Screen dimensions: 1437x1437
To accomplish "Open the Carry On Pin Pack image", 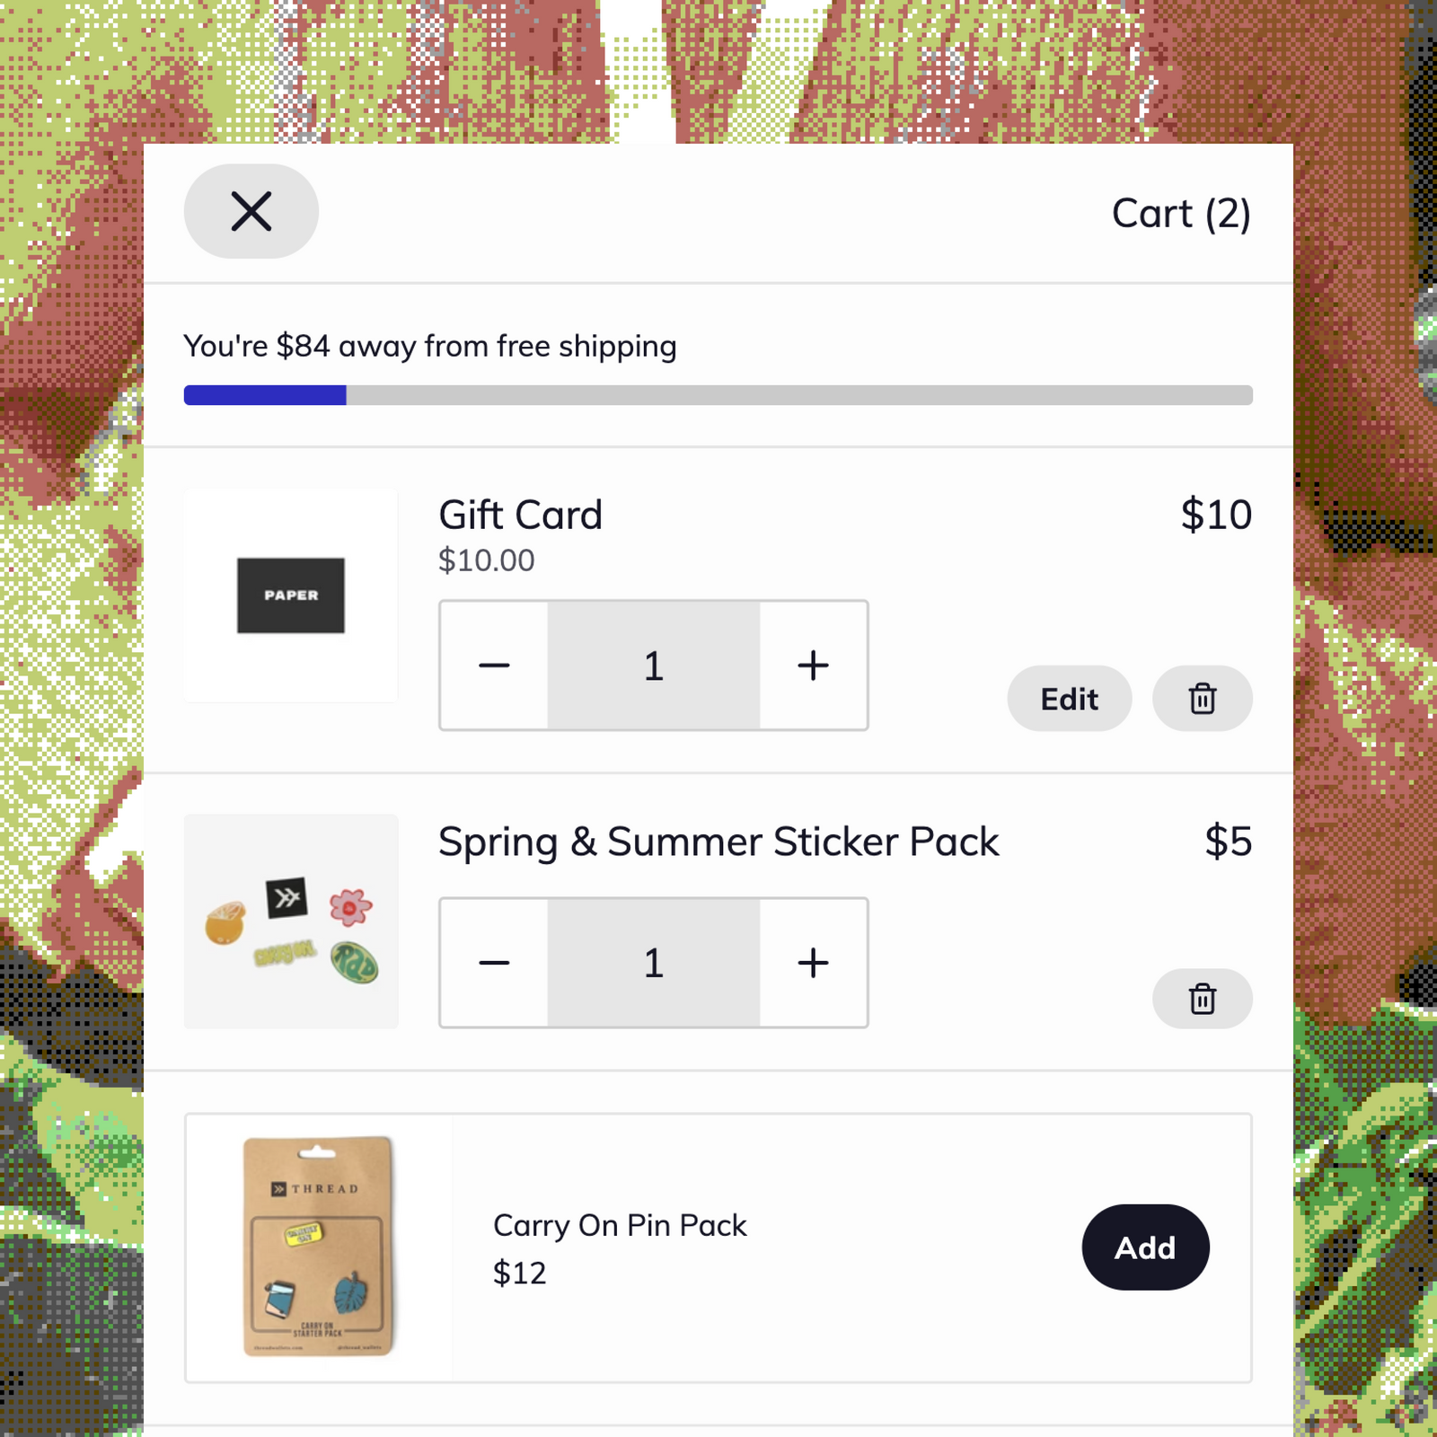I will [x=319, y=1247].
